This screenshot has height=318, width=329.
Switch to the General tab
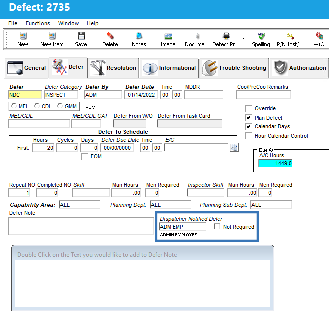pyautogui.click(x=26, y=68)
